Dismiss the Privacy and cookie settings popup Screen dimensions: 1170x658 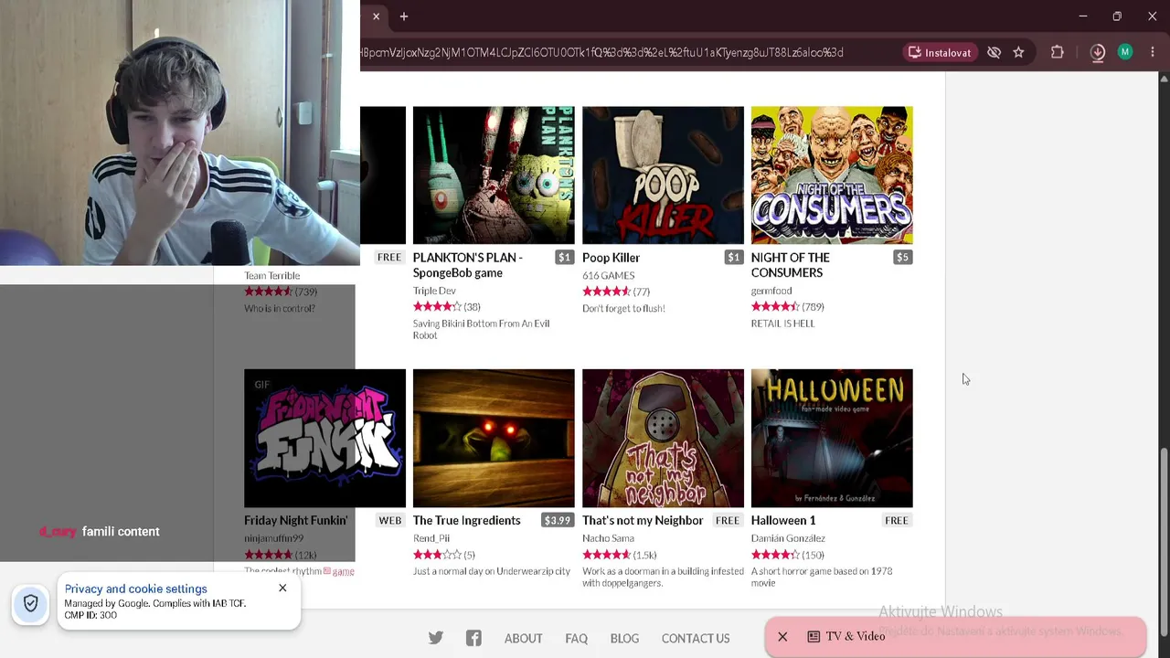(282, 588)
